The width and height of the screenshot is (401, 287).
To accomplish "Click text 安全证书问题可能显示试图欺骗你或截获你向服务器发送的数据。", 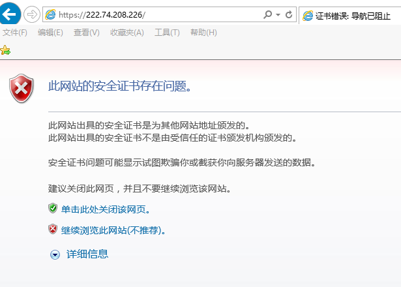I will tap(182, 162).
